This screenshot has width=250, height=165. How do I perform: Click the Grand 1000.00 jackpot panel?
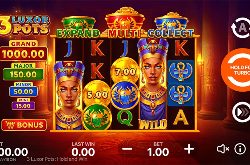point(24,51)
